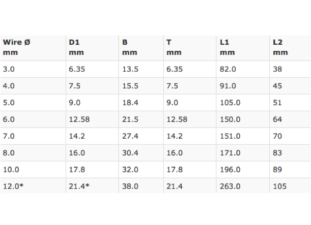Click L1 value 82.0 cell

point(228,70)
